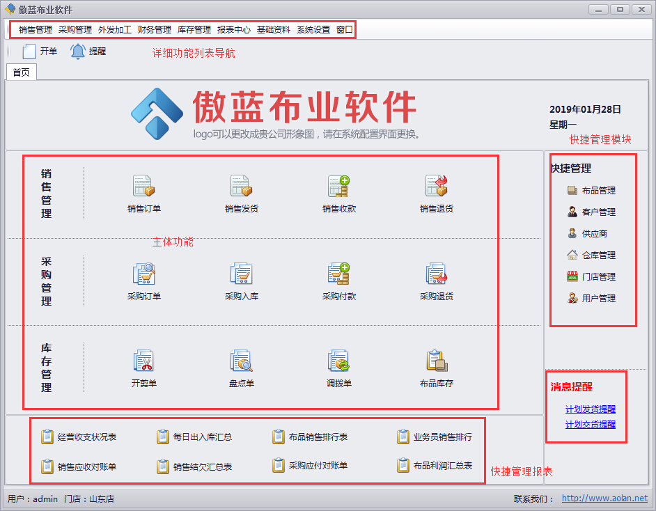Open the 采购管理 menu
Viewport: 656px width, 511px height.
click(x=75, y=30)
